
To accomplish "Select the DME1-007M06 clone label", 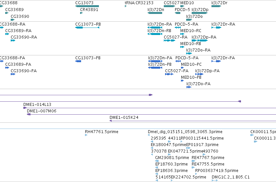I will 42,111.
